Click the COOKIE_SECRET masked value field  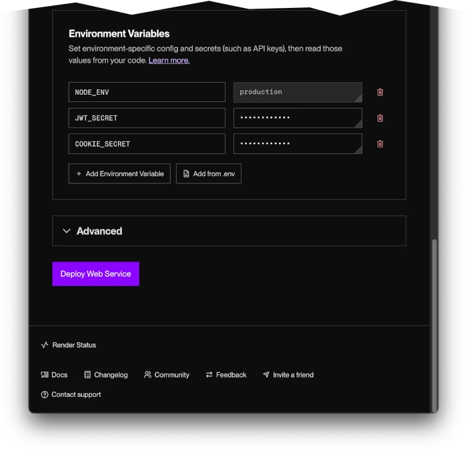click(x=298, y=144)
